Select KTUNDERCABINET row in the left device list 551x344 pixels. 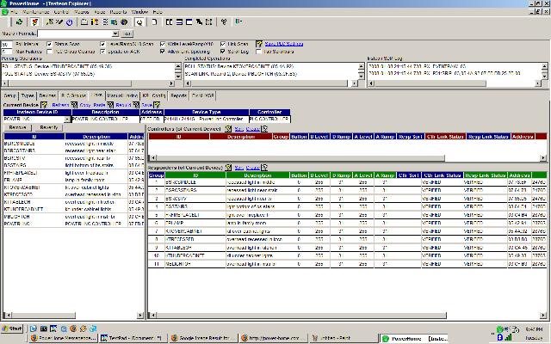[74, 209]
